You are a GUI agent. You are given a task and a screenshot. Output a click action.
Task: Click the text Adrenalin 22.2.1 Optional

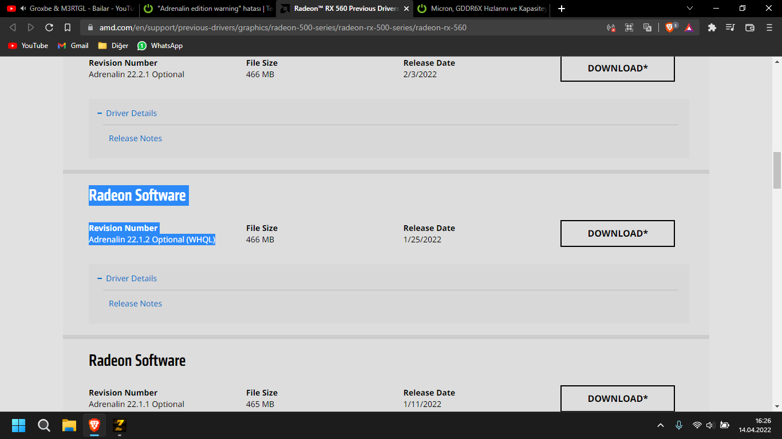[x=137, y=74]
